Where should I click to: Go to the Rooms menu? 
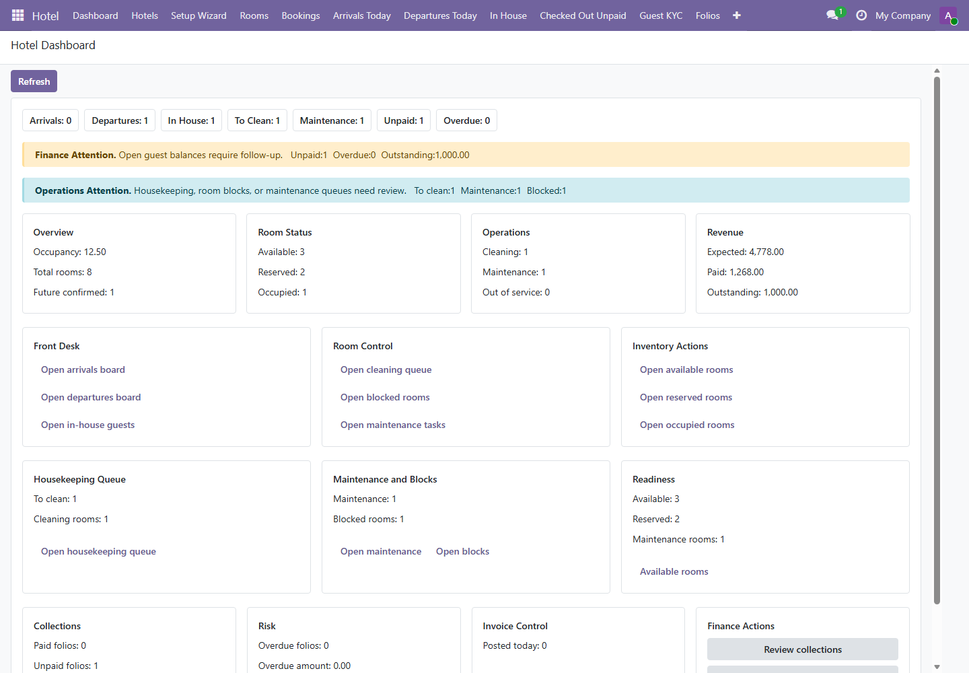[254, 15]
